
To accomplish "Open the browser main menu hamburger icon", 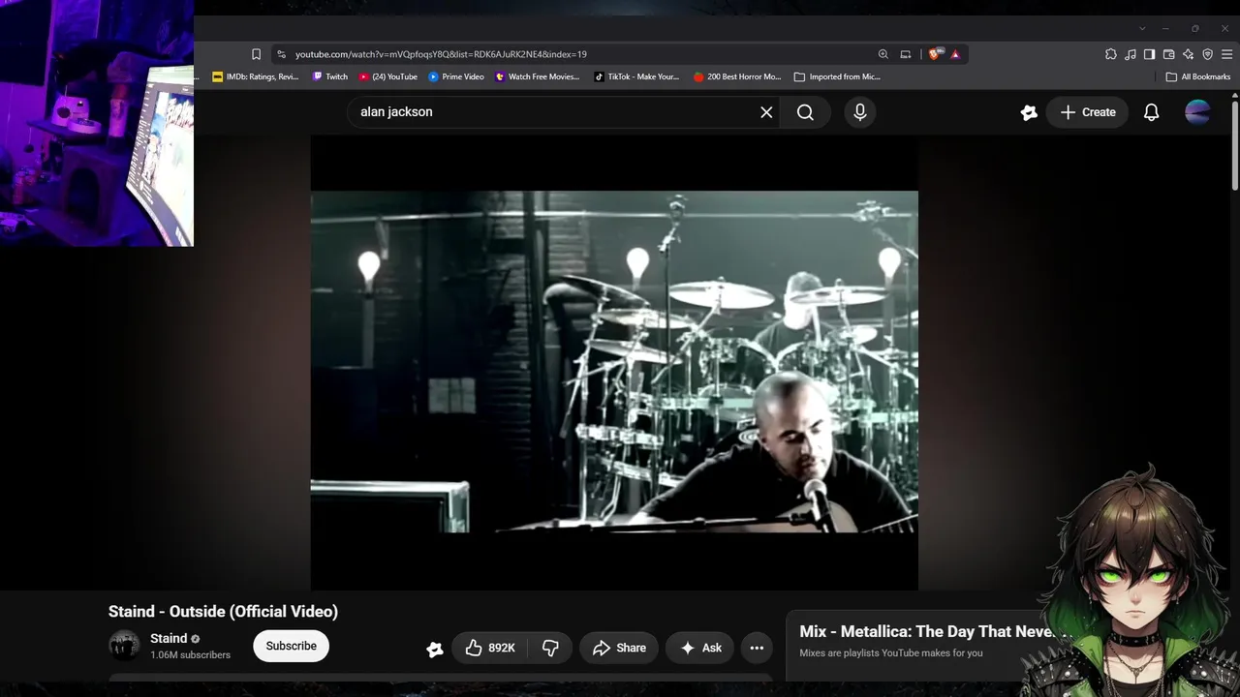I will 1226,54.
